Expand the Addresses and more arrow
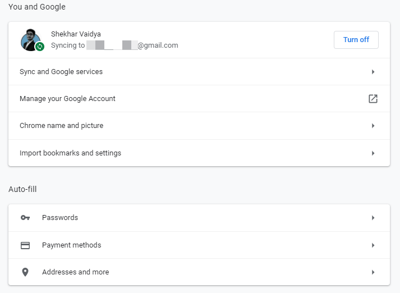400x293 pixels. (x=373, y=272)
